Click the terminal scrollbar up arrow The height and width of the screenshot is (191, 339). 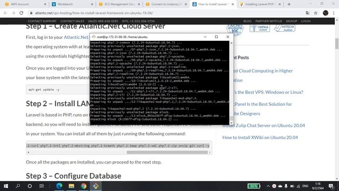point(231,43)
